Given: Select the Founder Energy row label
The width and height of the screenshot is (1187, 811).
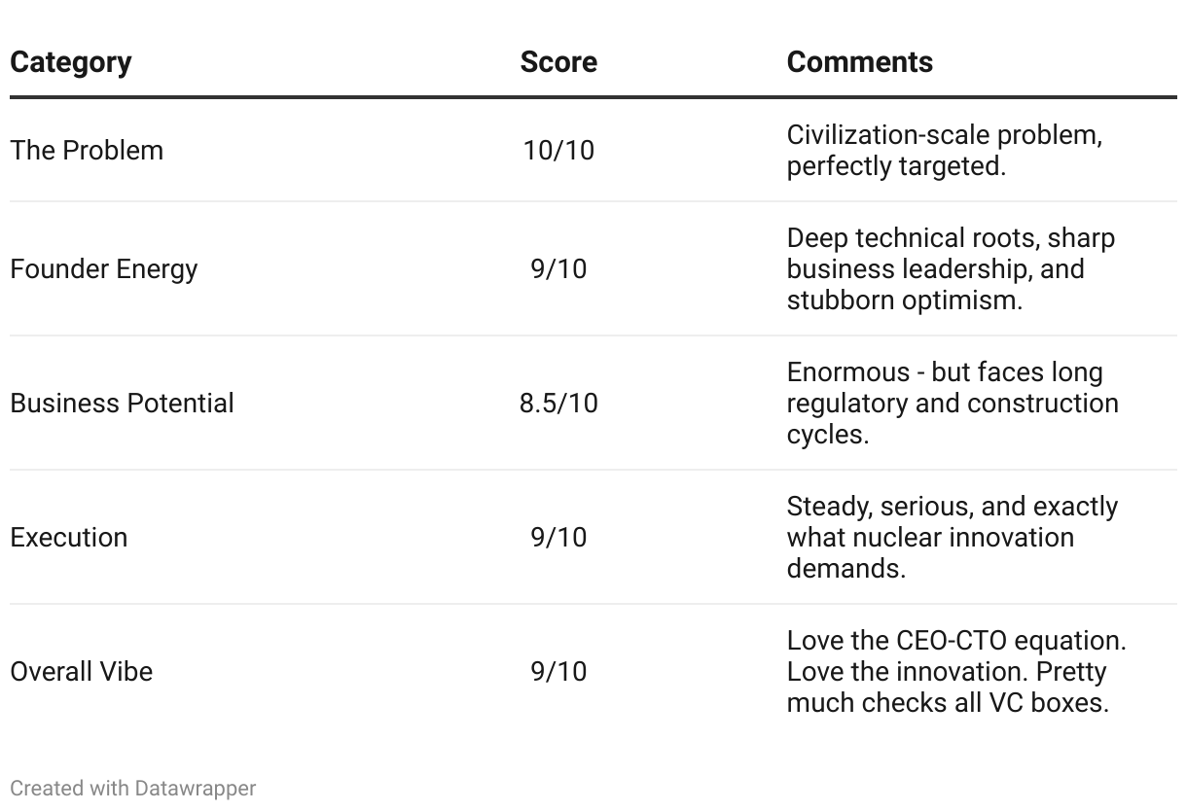Looking at the screenshot, I should point(103,269).
